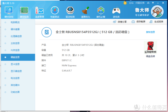Click the upload/skin icon in title bar

[148, 3]
